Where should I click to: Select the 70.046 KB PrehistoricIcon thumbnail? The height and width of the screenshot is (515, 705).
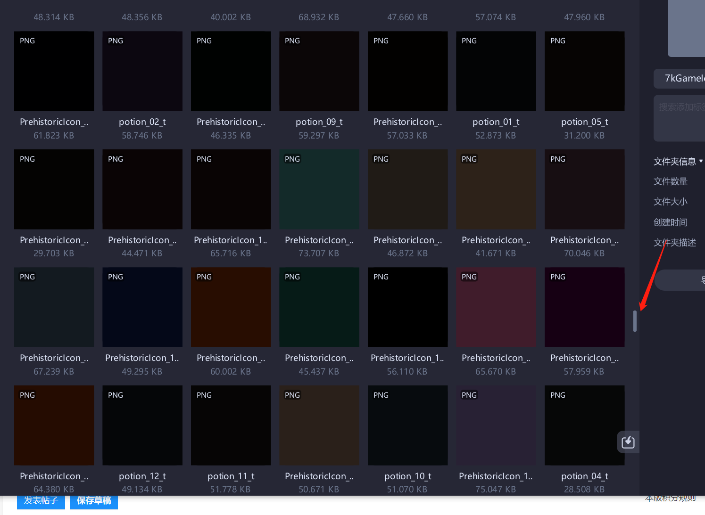point(585,189)
